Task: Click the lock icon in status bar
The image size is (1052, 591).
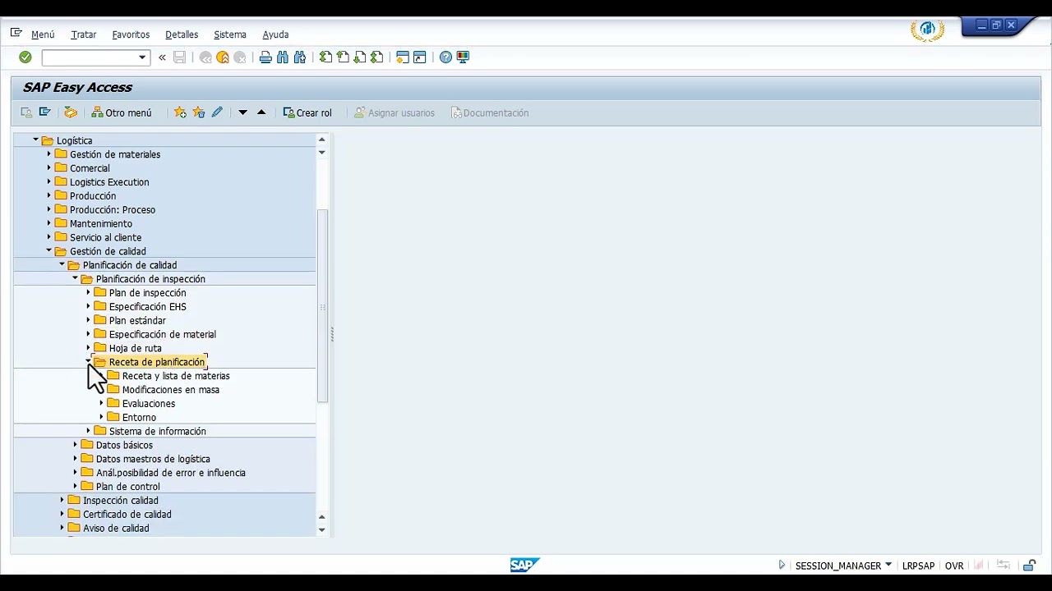Action: click(x=1029, y=566)
